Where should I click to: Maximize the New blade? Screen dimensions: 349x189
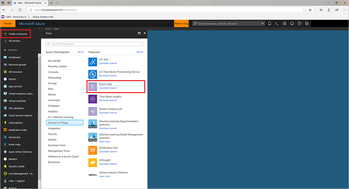click(139, 33)
